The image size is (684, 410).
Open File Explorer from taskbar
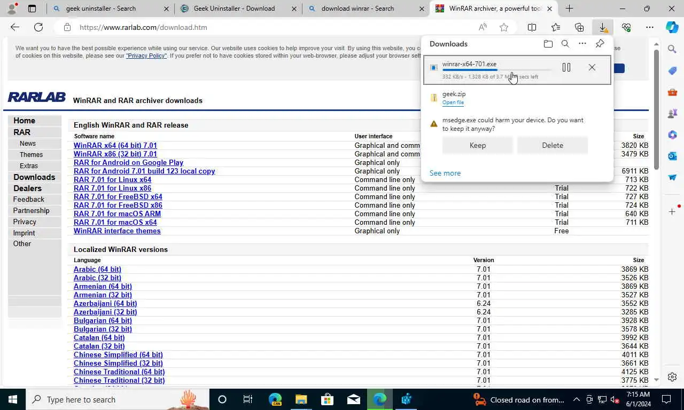point(301,399)
